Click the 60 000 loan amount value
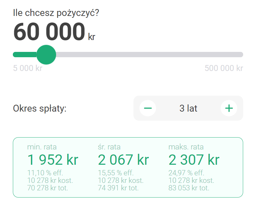Image resolution: width=256 pixels, height=206 pixels. click(x=49, y=32)
